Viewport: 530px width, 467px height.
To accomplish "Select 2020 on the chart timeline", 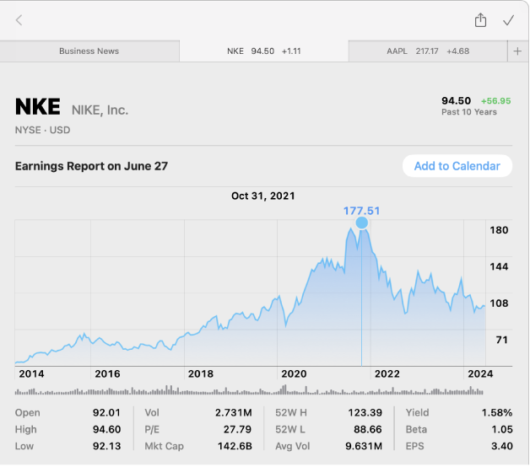I will pyautogui.click(x=293, y=373).
